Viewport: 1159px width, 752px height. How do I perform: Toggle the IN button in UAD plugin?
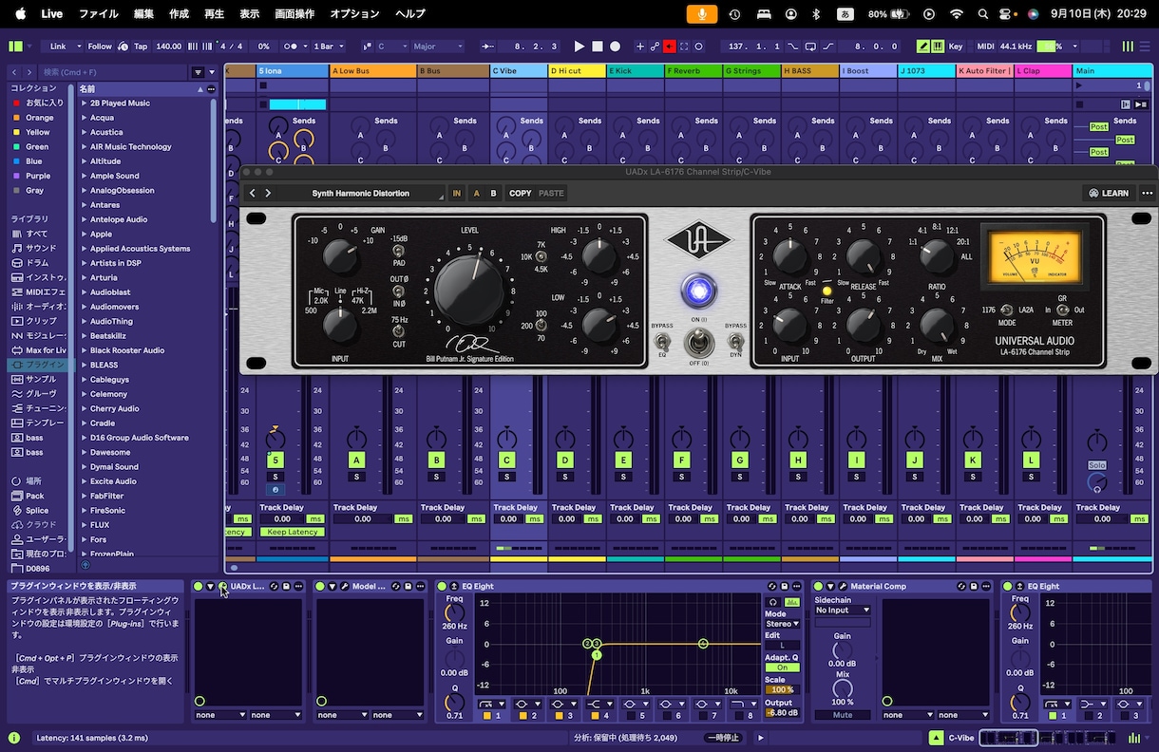[x=456, y=193]
